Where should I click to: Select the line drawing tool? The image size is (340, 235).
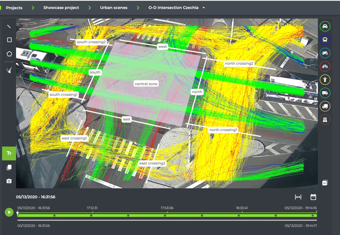(9, 27)
